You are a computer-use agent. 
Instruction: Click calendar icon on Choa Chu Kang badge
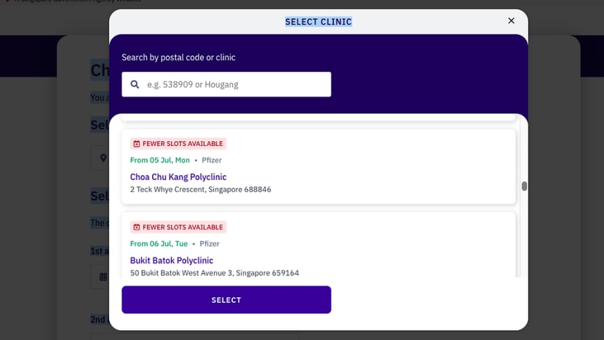coord(136,144)
